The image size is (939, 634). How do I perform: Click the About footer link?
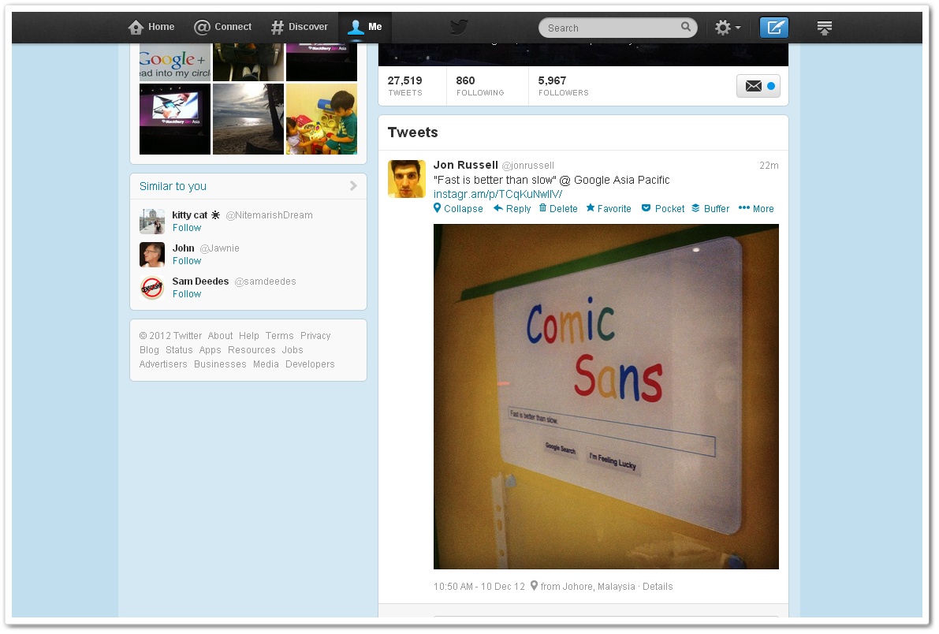(221, 336)
